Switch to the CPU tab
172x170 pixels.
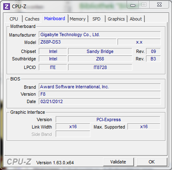(x=14, y=19)
